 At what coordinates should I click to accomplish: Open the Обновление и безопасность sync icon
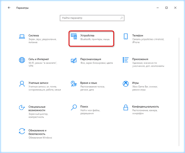(22, 131)
